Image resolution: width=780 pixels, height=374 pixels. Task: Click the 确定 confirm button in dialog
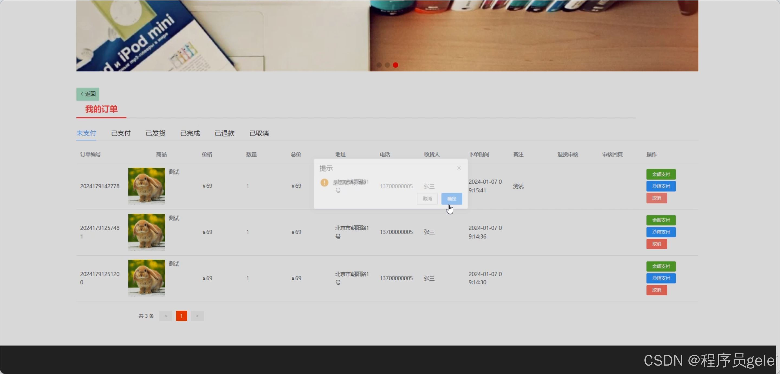451,199
